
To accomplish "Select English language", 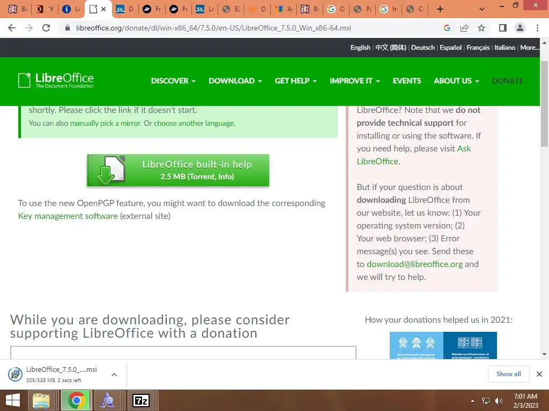I will click(x=360, y=48).
